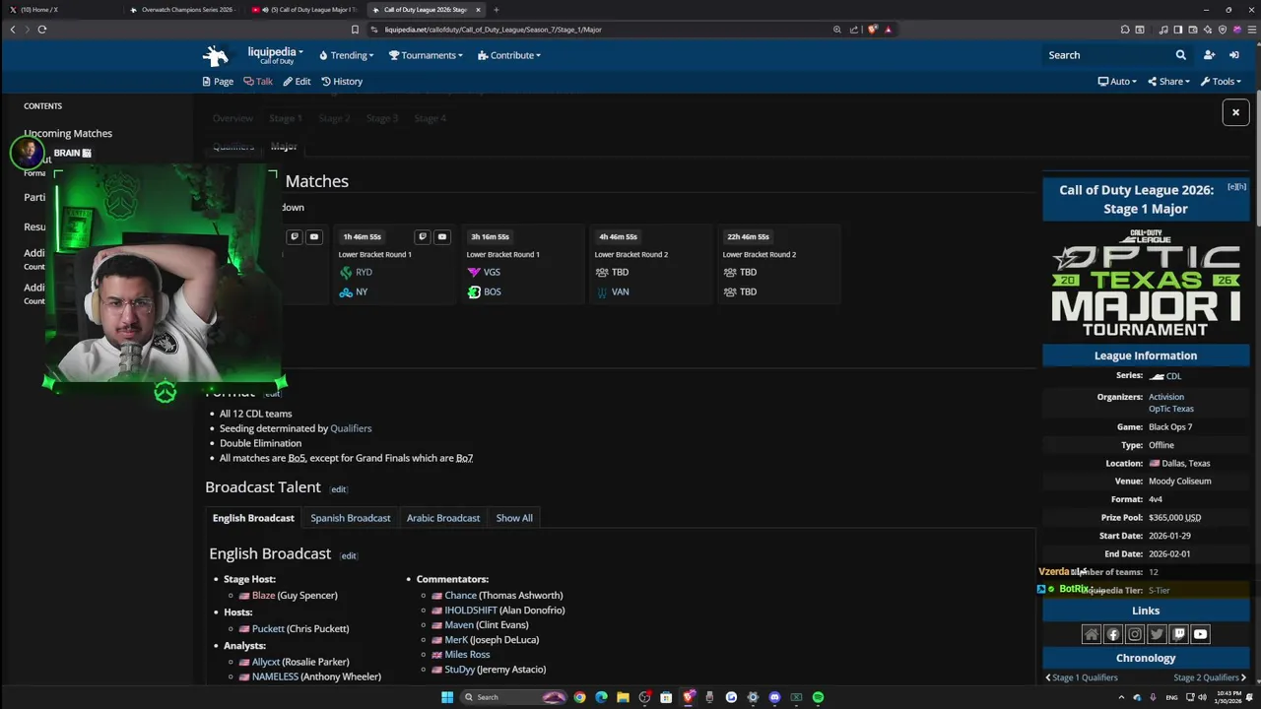1261x709 pixels.
Task: Click the create account person-plus icon
Action: pyautogui.click(x=1209, y=55)
